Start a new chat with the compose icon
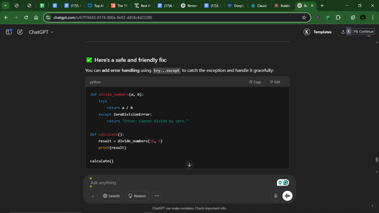379x213 pixels. (x=20, y=32)
